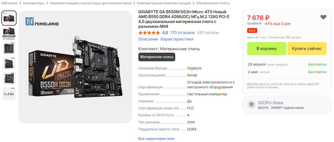The image size is (334, 142).
Task: Go to AliExpress breadcrumb home
Action: pyautogui.click(x=9, y=3)
